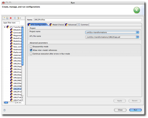Screen dimensions: 148x118
Task: Click the Run button
Action: click(136, 110)
